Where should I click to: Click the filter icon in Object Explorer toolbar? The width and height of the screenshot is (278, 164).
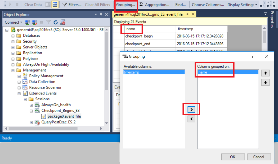[48, 22]
